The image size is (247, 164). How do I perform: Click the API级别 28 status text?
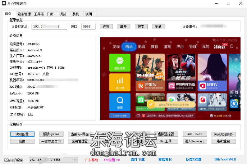point(111,160)
